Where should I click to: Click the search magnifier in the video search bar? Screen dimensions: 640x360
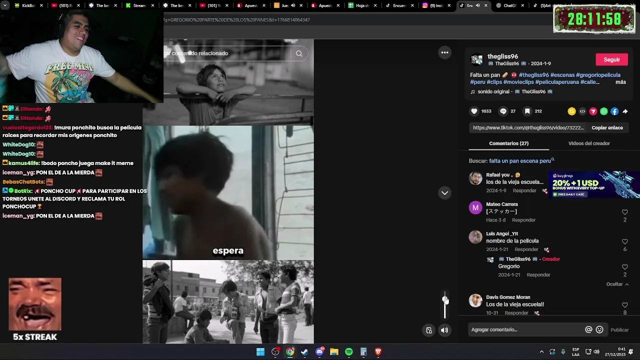(299, 53)
